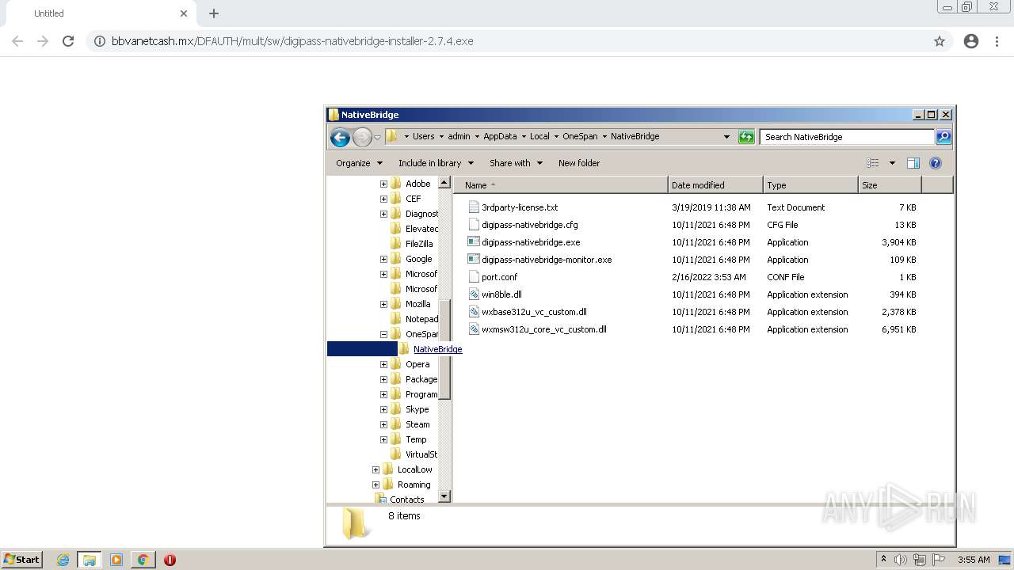Click OneSpan in the breadcrumb path

coord(580,136)
